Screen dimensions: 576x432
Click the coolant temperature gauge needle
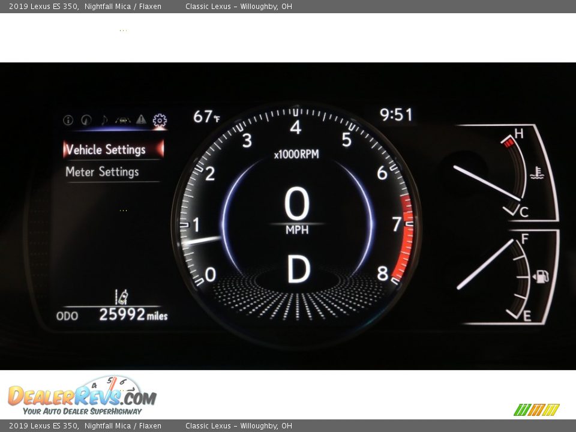tap(487, 183)
